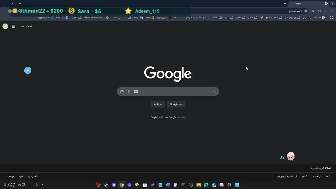336x189 pixels.
Task: Open the tab search dropdown arrow
Action: point(332,4)
